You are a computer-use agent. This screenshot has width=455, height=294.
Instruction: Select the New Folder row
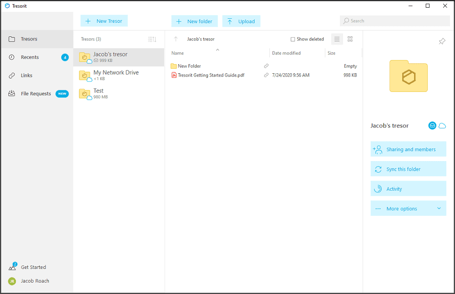pyautogui.click(x=264, y=66)
